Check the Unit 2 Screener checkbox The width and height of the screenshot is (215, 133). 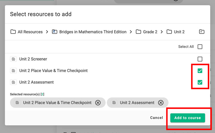click(x=200, y=59)
